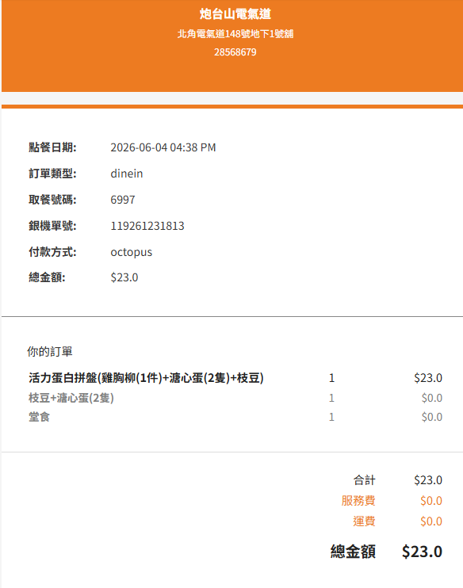Select the register number 119261231813

pos(147,226)
